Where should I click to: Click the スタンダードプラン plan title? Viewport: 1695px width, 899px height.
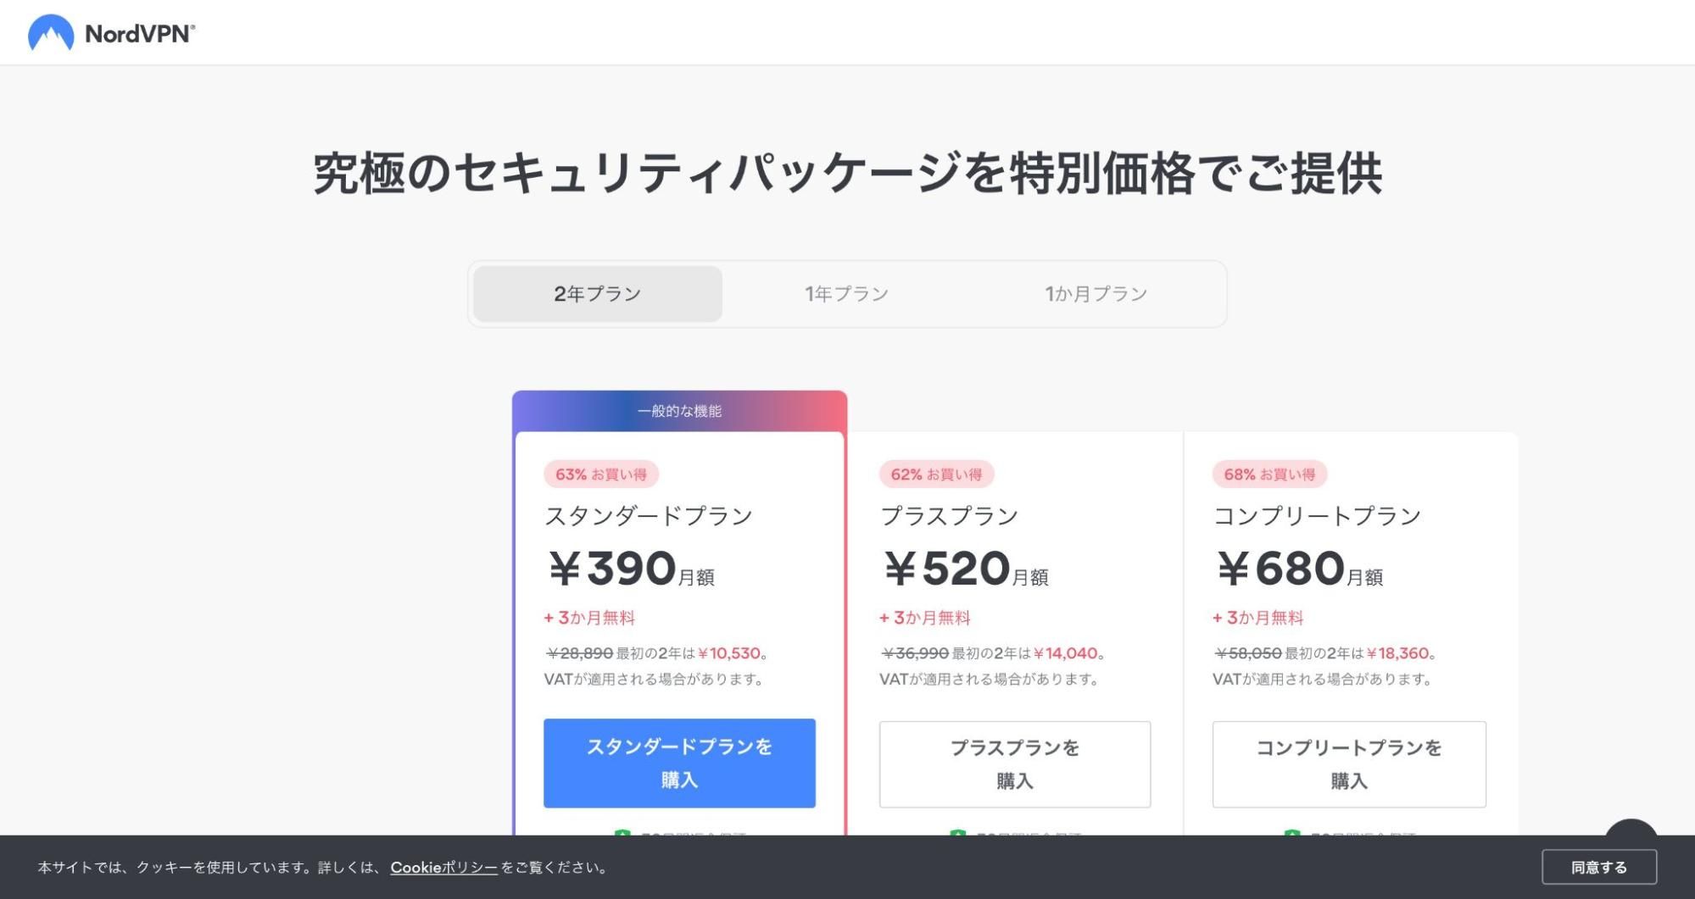(x=649, y=516)
